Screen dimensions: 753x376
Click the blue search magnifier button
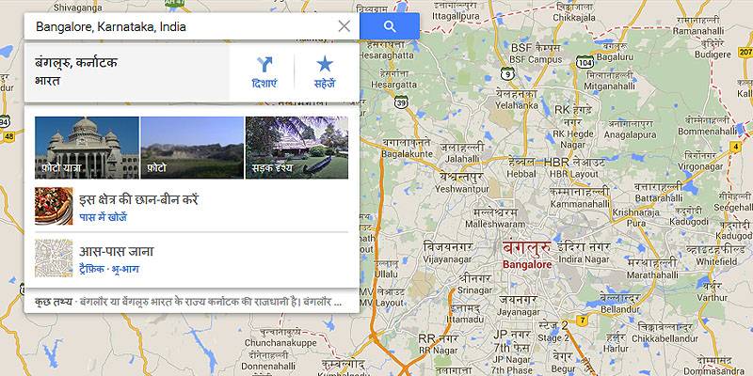(x=390, y=26)
